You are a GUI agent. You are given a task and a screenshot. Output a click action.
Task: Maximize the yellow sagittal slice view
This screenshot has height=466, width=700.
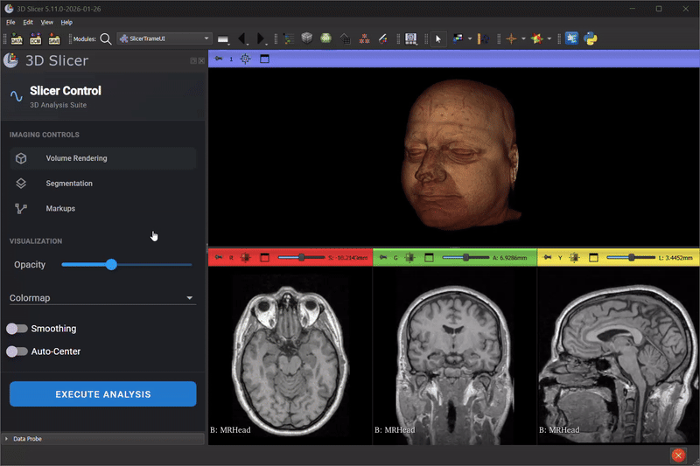click(593, 258)
